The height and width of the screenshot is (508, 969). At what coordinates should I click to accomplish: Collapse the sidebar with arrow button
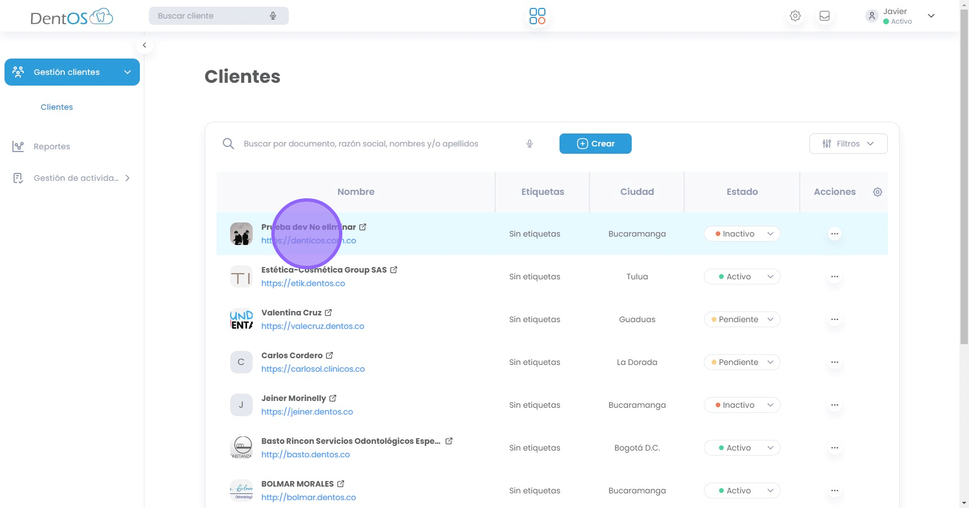click(x=144, y=45)
